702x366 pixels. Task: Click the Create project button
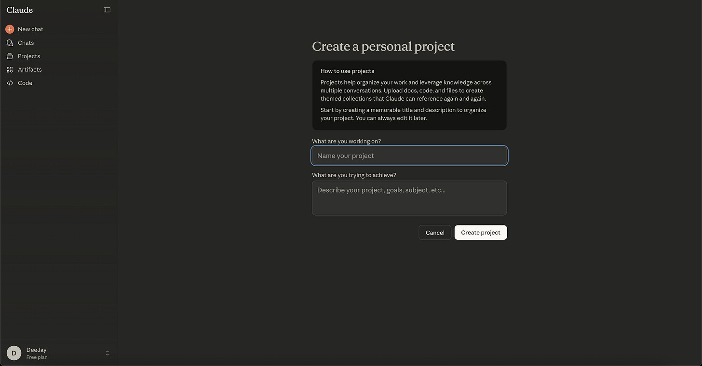pyautogui.click(x=481, y=233)
